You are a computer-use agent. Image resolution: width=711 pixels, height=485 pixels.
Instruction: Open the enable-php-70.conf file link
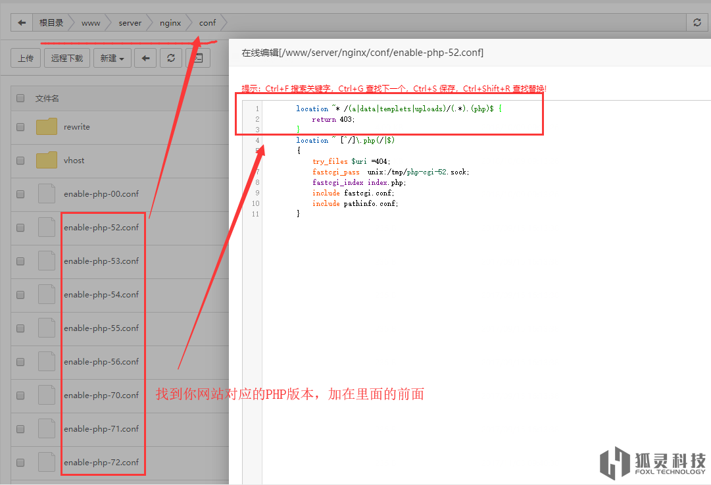101,395
